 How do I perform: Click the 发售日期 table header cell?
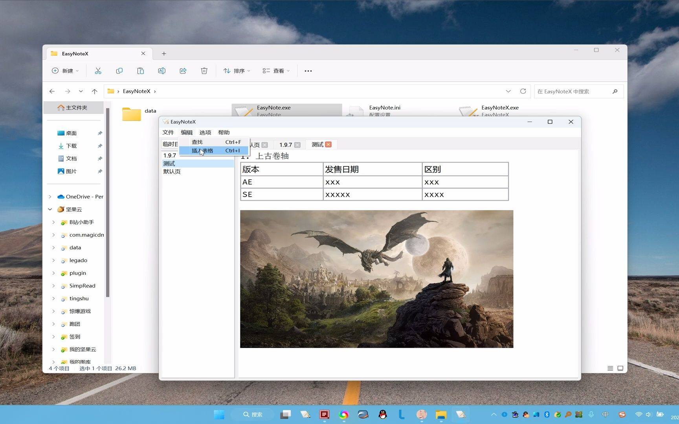coord(373,169)
